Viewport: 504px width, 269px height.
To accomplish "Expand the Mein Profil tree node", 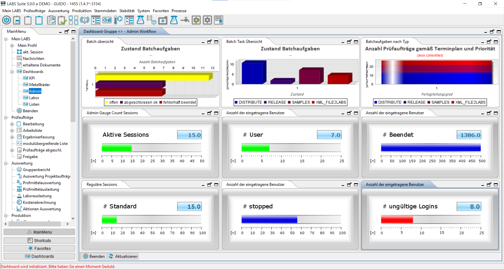I will click(12, 46).
